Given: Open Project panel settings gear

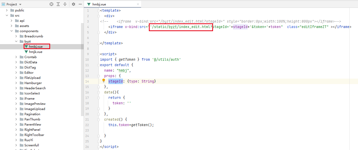Looking at the screenshot, I should pos(74,4).
